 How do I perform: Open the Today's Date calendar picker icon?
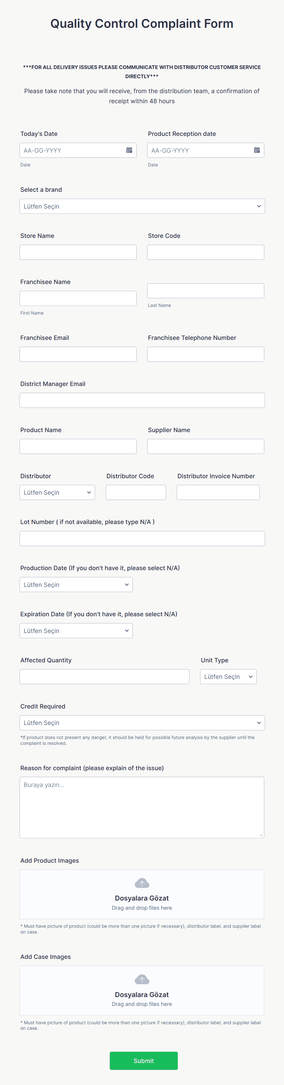tap(130, 150)
